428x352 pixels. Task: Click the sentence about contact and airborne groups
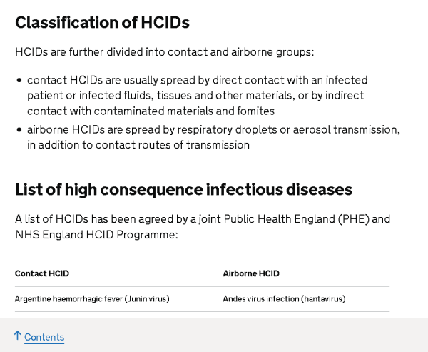pyautogui.click(x=165, y=52)
